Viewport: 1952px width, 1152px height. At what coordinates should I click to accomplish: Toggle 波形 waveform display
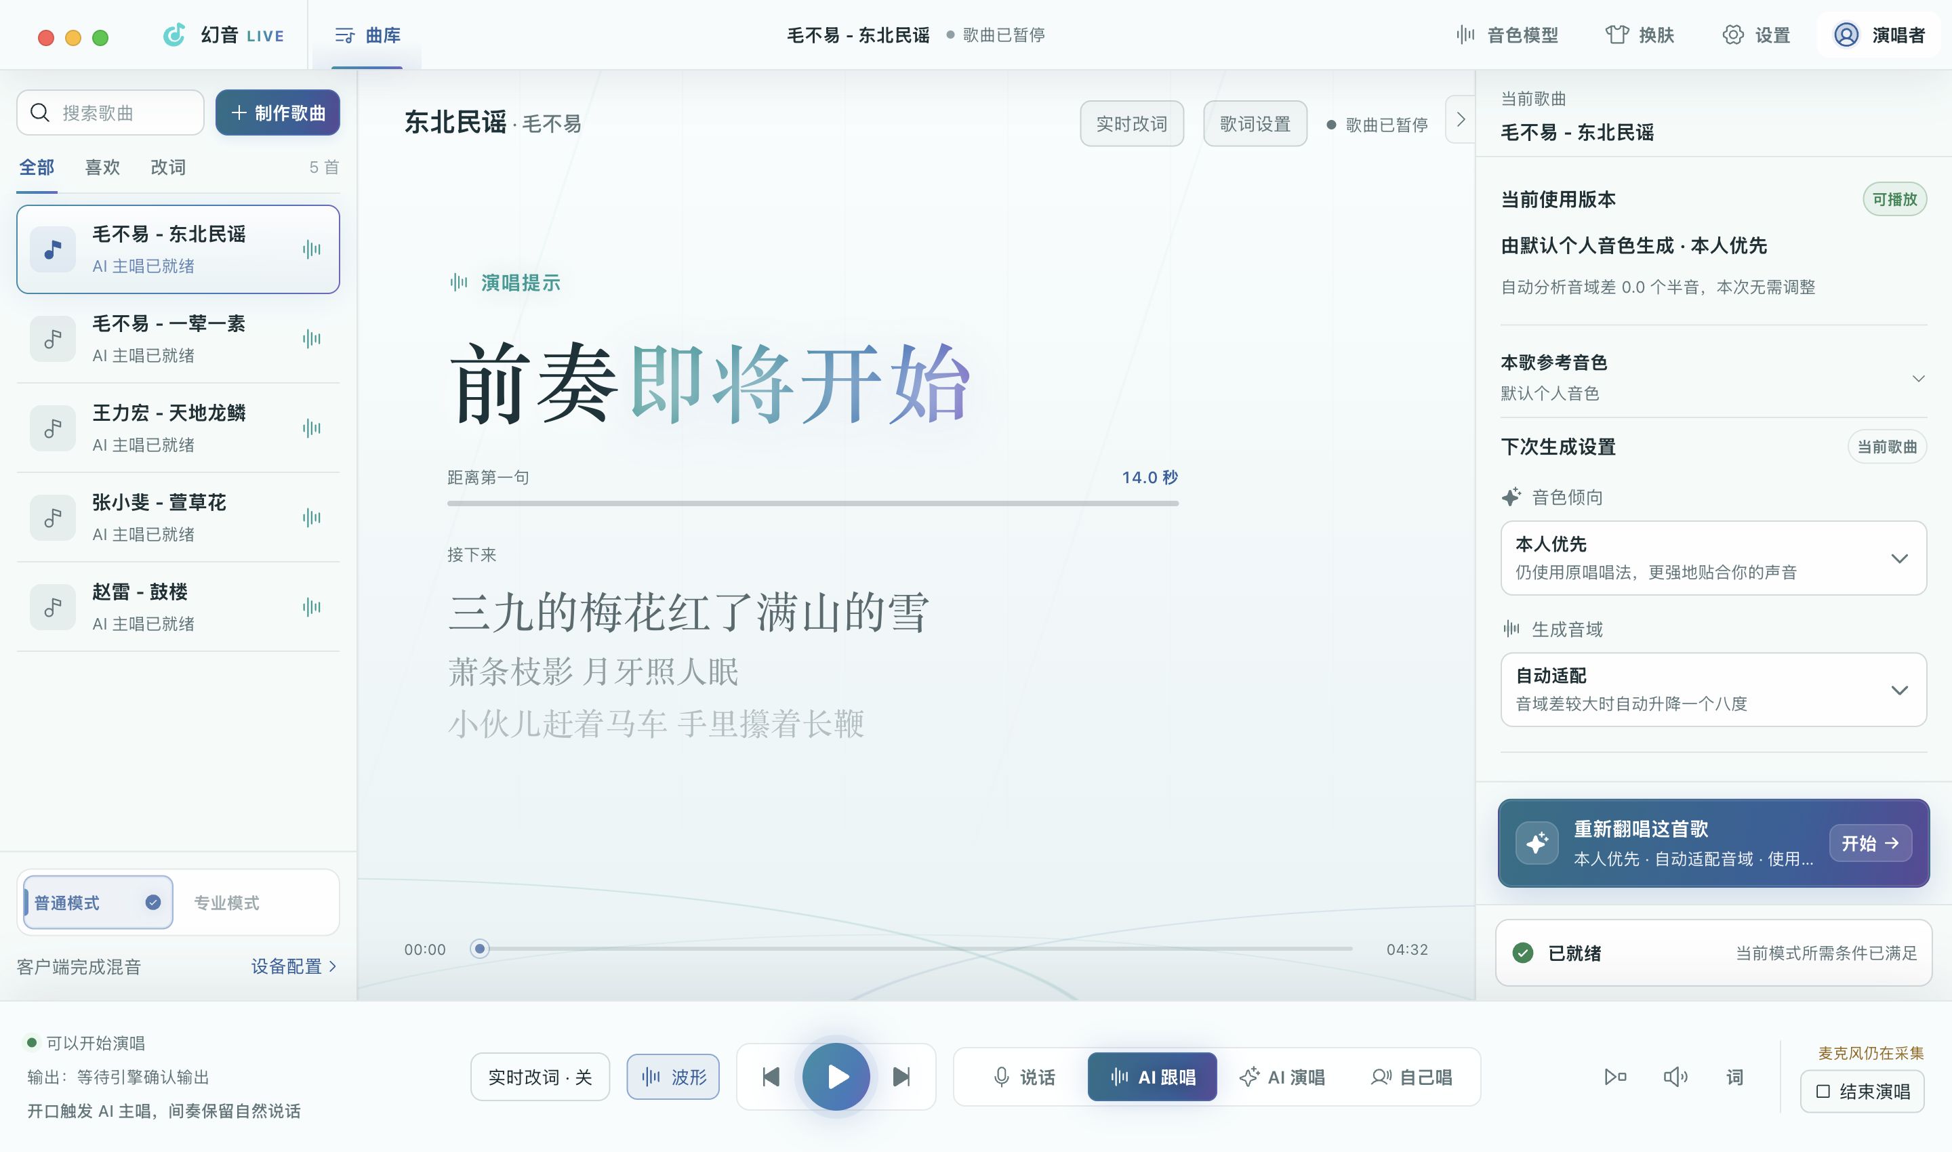[673, 1077]
